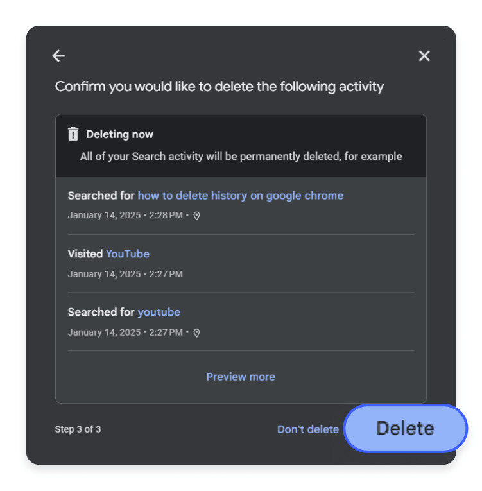The height and width of the screenshot is (491, 482).
Task: Close the delete confirmation dialog
Action: pos(424,56)
